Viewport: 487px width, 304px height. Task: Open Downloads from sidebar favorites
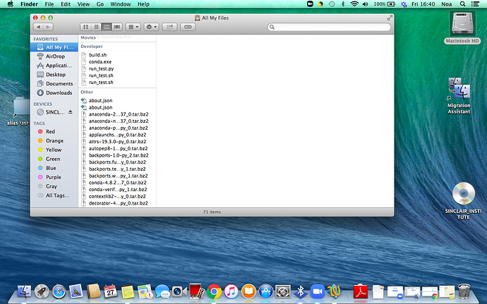point(59,92)
